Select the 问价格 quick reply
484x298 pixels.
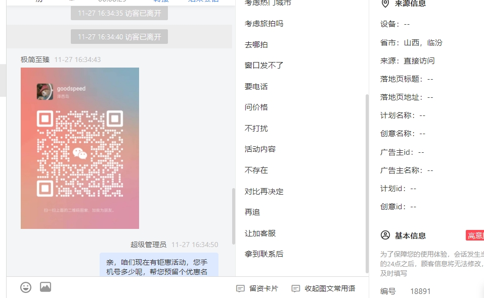coord(256,107)
